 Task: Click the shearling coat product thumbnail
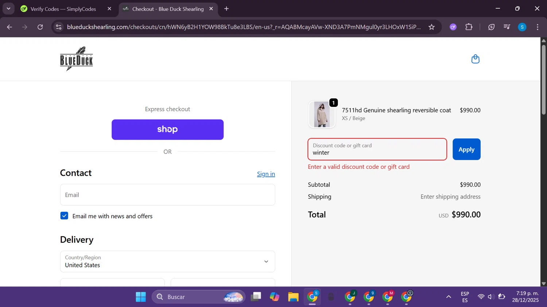pos(322,114)
